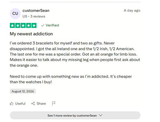The image size is (160, 122).
Task: Click the Verified label
Action: point(52,25)
